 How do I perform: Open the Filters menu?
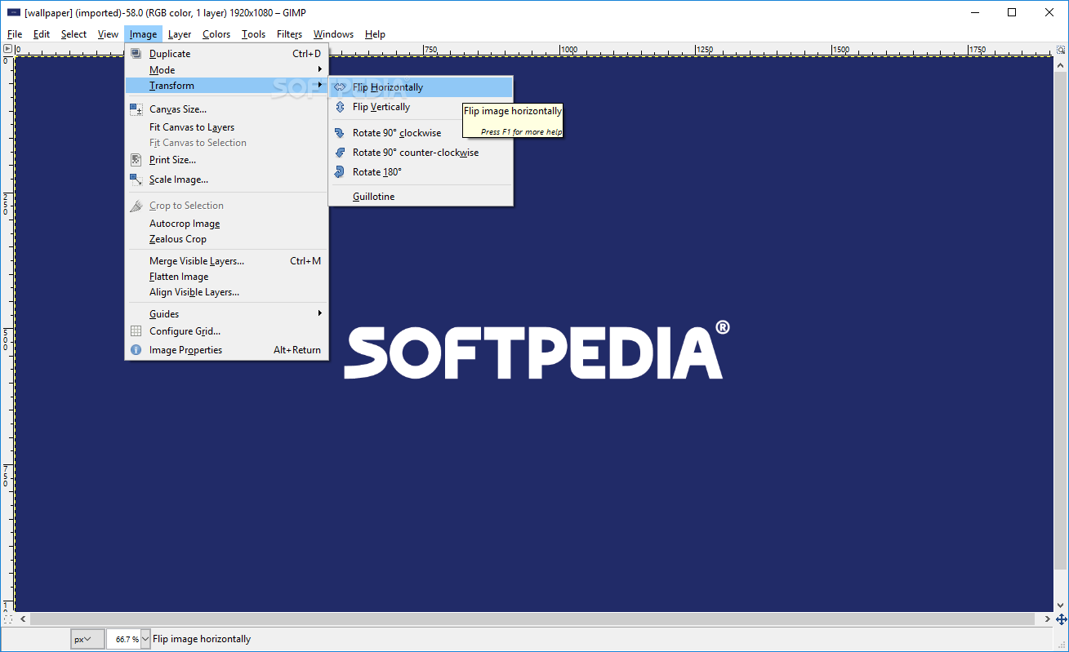pos(289,34)
